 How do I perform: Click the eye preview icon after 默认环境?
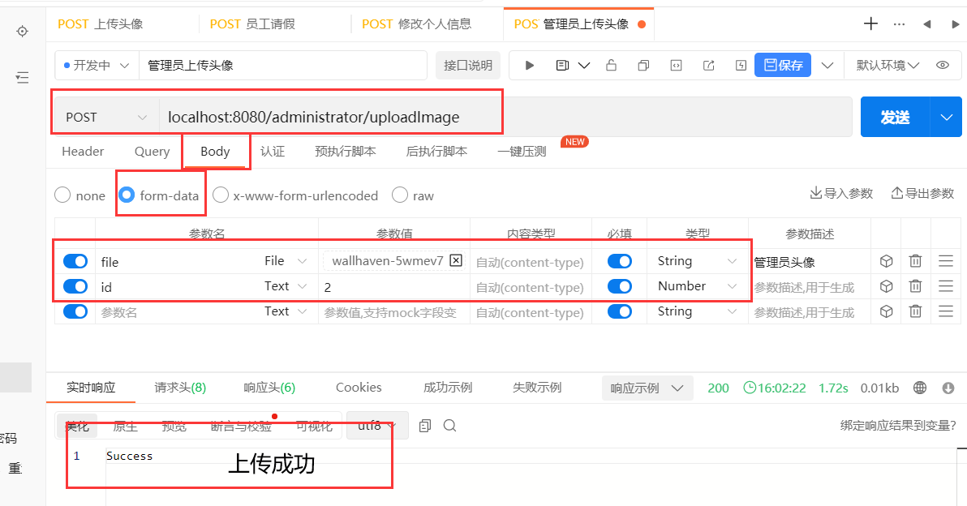tap(942, 65)
